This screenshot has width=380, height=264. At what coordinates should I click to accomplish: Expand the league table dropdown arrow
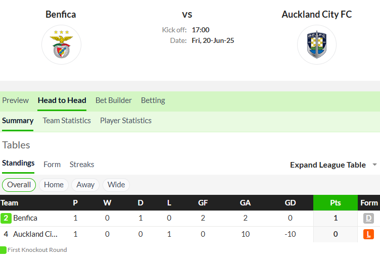(x=374, y=165)
